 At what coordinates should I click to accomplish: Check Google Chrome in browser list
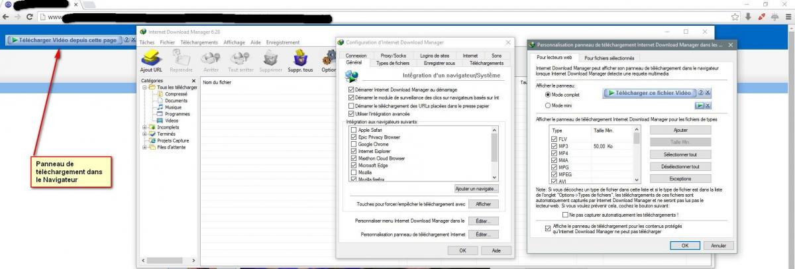coord(353,144)
